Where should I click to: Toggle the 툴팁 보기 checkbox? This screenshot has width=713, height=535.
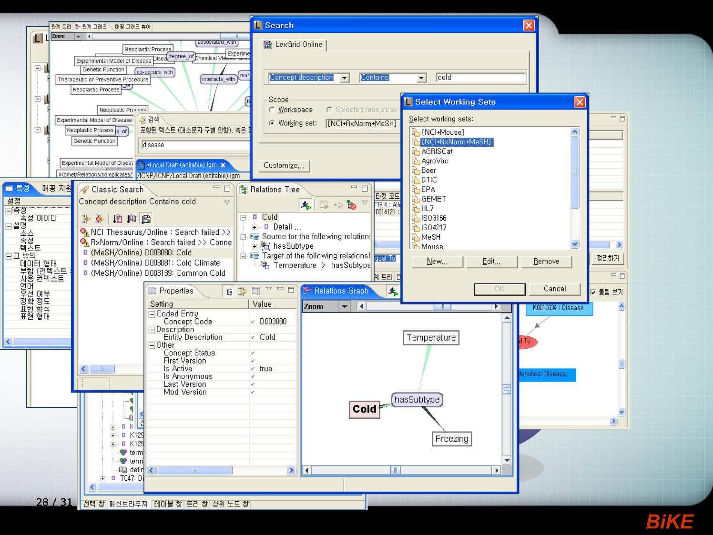pos(593,292)
